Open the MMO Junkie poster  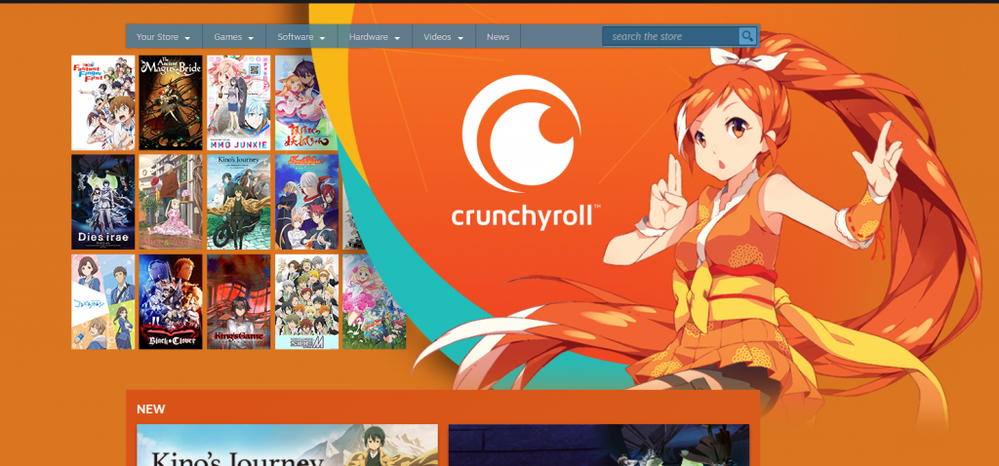point(239,102)
